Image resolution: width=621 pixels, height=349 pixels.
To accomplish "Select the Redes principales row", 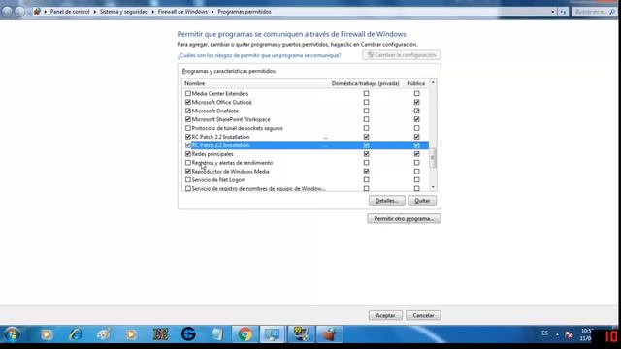I will (306, 154).
